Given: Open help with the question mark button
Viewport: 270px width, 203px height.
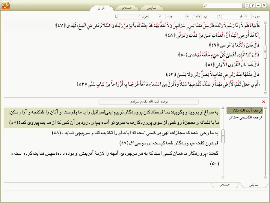Looking at the screenshot, I should coord(252,5).
